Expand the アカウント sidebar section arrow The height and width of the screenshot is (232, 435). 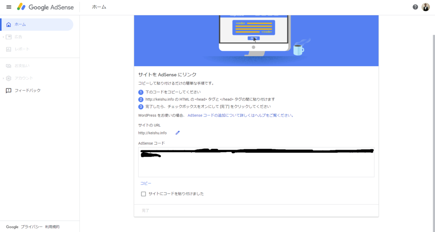[3, 78]
